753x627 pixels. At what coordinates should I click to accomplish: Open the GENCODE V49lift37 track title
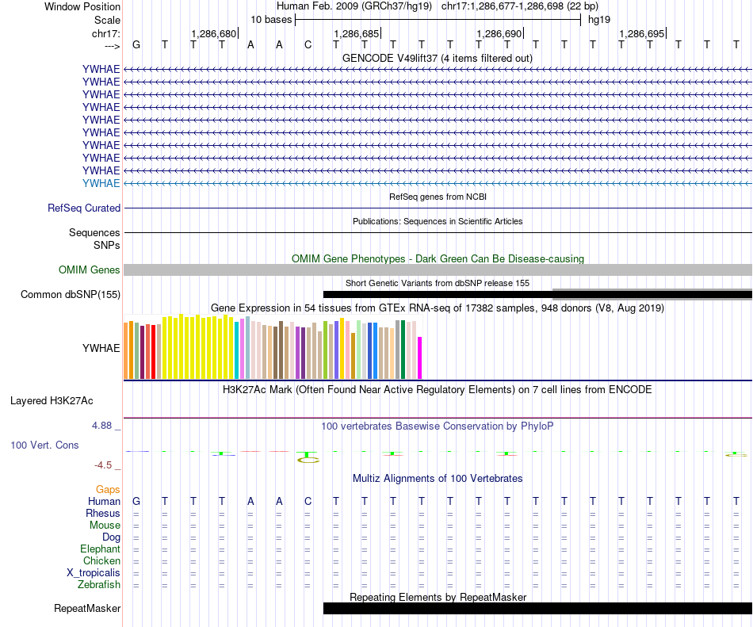coord(438,59)
